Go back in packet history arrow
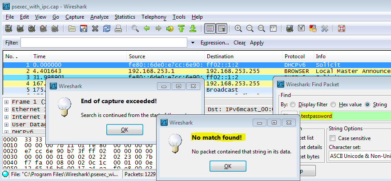This screenshot has width=391, height=181. (x=147, y=28)
